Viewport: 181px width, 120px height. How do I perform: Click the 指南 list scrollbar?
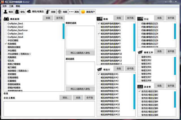click(x=134, y=37)
